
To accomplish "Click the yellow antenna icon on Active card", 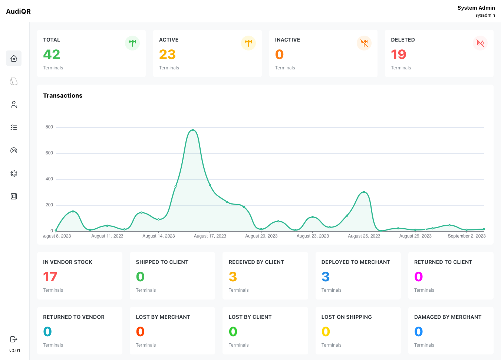I will pyautogui.click(x=248, y=43).
